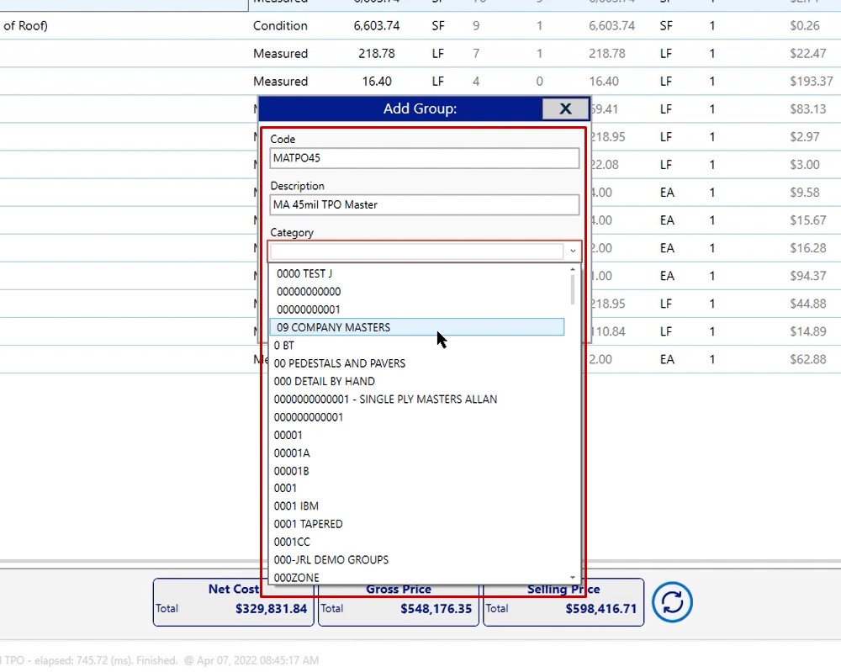
Task: Collapse the Category dropdown arrow
Action: click(x=573, y=251)
